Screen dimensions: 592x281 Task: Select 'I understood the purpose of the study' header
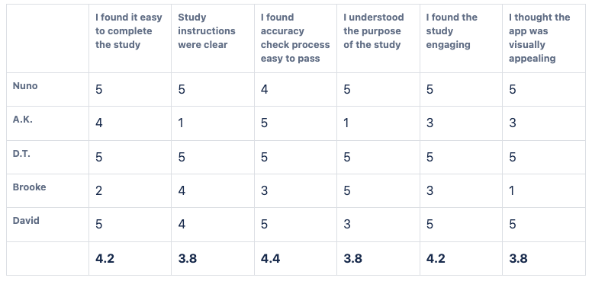pyautogui.click(x=373, y=31)
